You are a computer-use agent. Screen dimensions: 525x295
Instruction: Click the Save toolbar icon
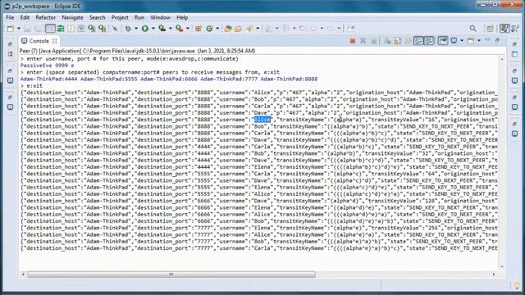point(27,29)
